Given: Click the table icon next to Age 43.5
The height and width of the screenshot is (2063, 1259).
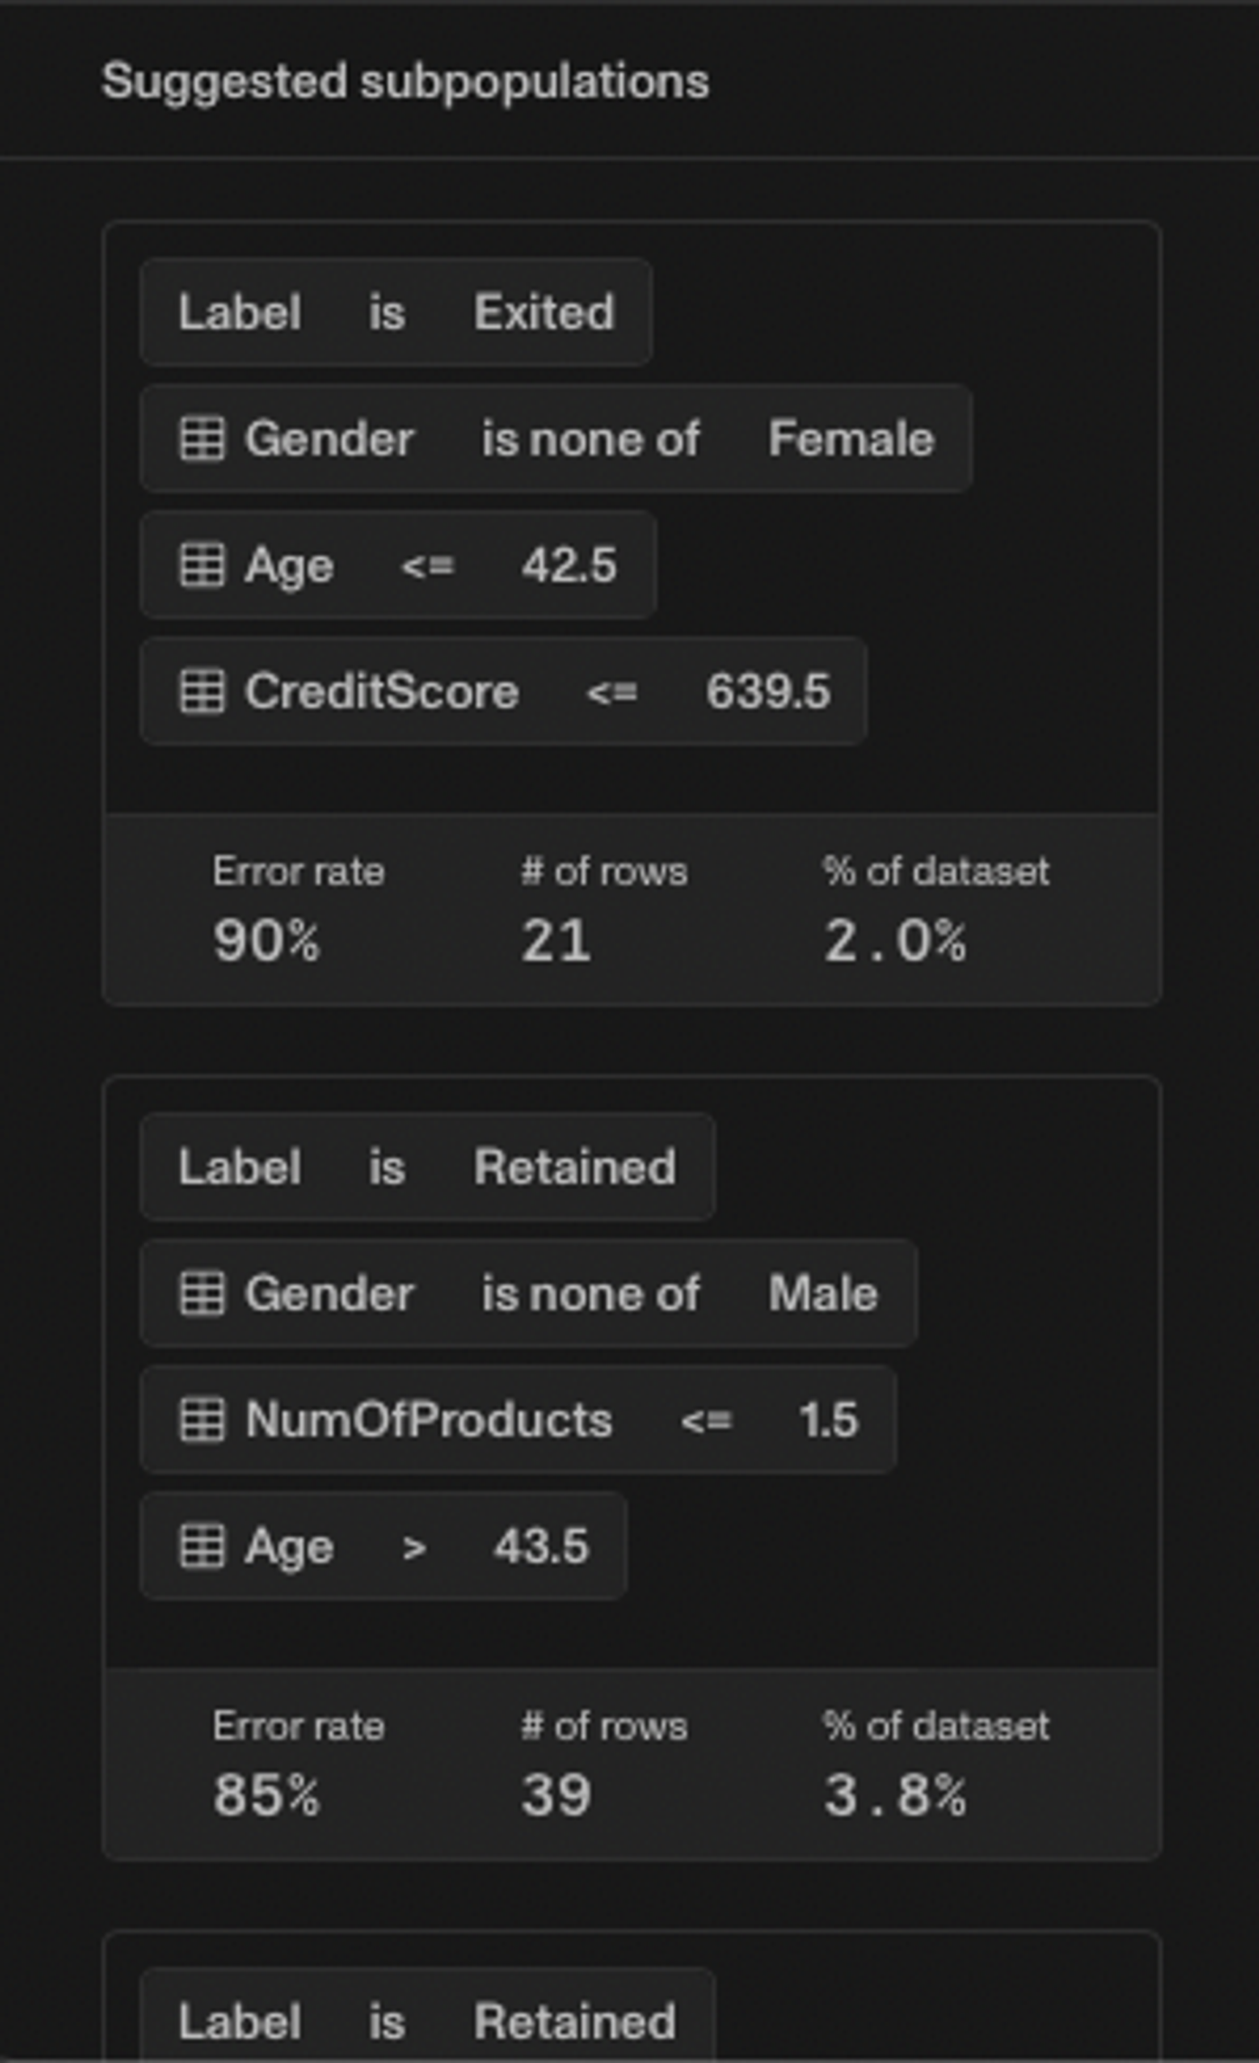Looking at the screenshot, I should tap(202, 1547).
